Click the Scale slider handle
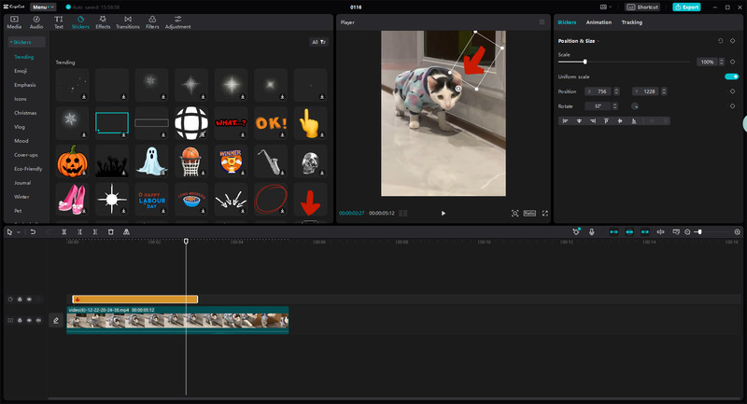 click(585, 62)
